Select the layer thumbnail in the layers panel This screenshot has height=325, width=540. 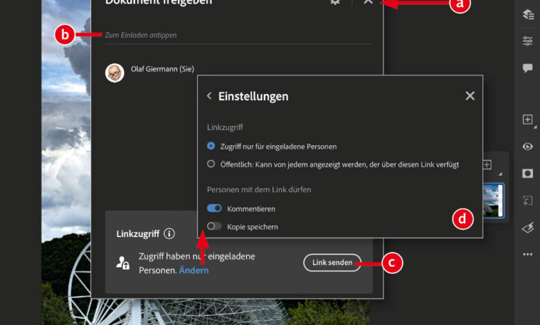click(493, 201)
